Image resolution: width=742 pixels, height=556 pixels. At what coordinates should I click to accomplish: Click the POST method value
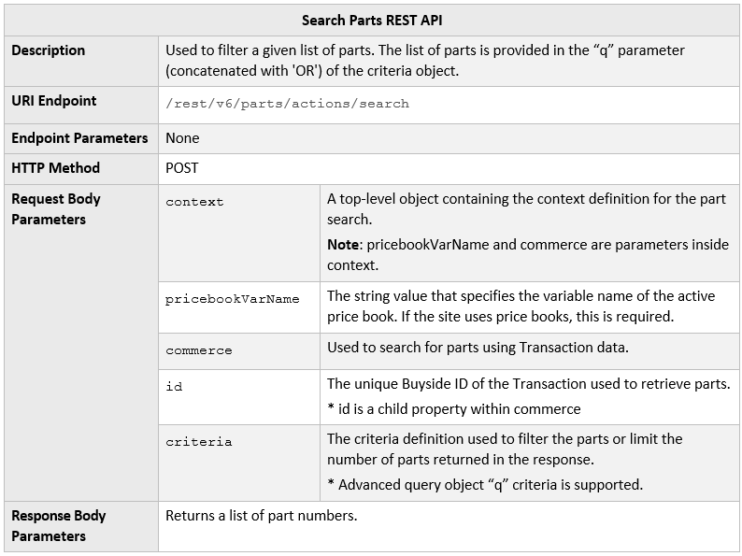[x=182, y=168]
